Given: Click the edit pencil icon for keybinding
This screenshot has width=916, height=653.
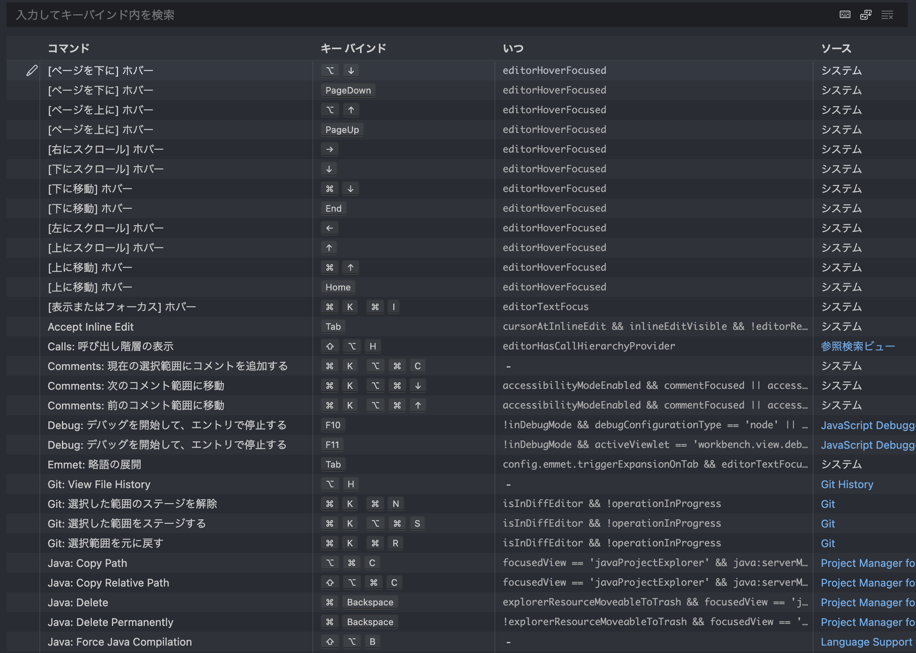Looking at the screenshot, I should (31, 70).
